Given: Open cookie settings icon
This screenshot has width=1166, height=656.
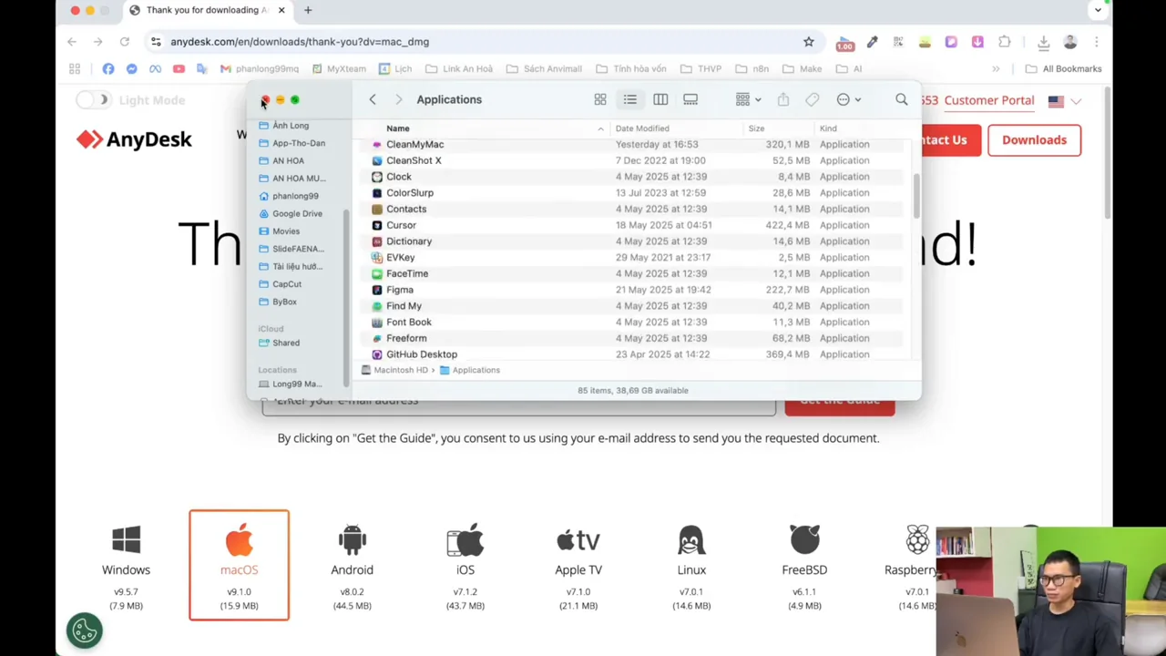Looking at the screenshot, I should coord(85,630).
